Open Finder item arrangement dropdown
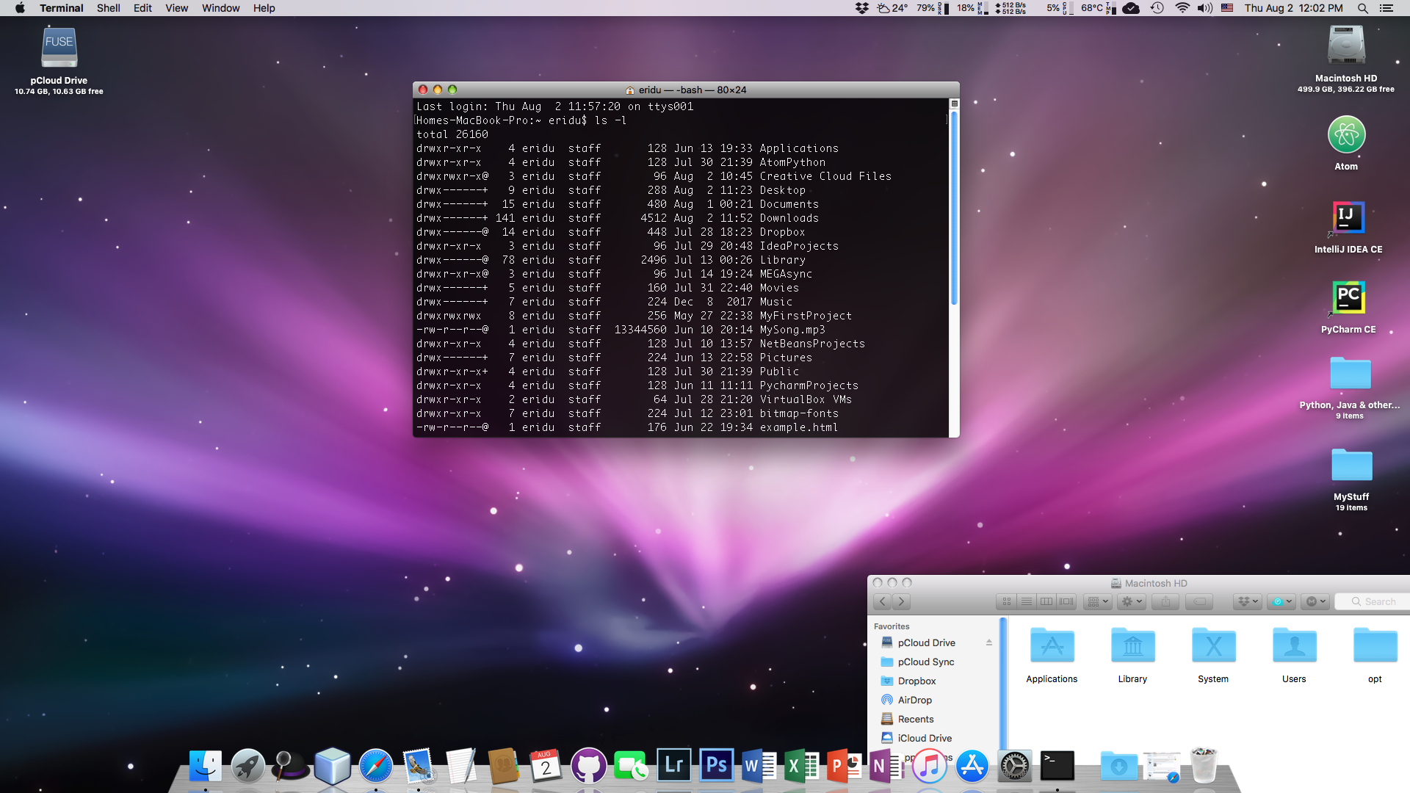The width and height of the screenshot is (1410, 793). tap(1098, 601)
